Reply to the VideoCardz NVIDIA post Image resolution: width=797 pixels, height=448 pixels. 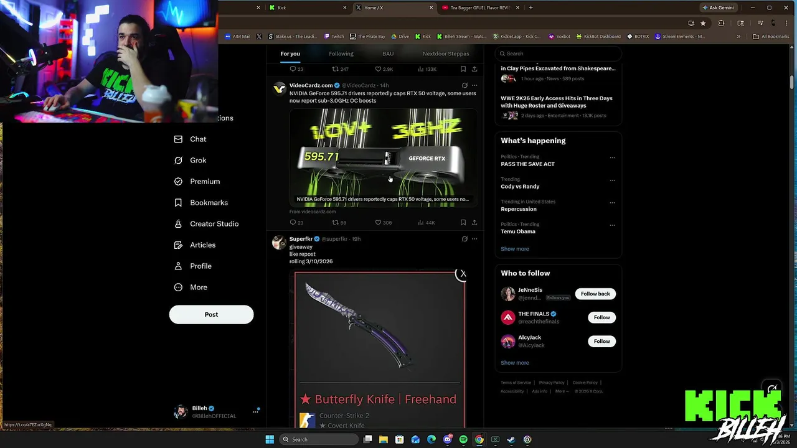click(x=296, y=223)
